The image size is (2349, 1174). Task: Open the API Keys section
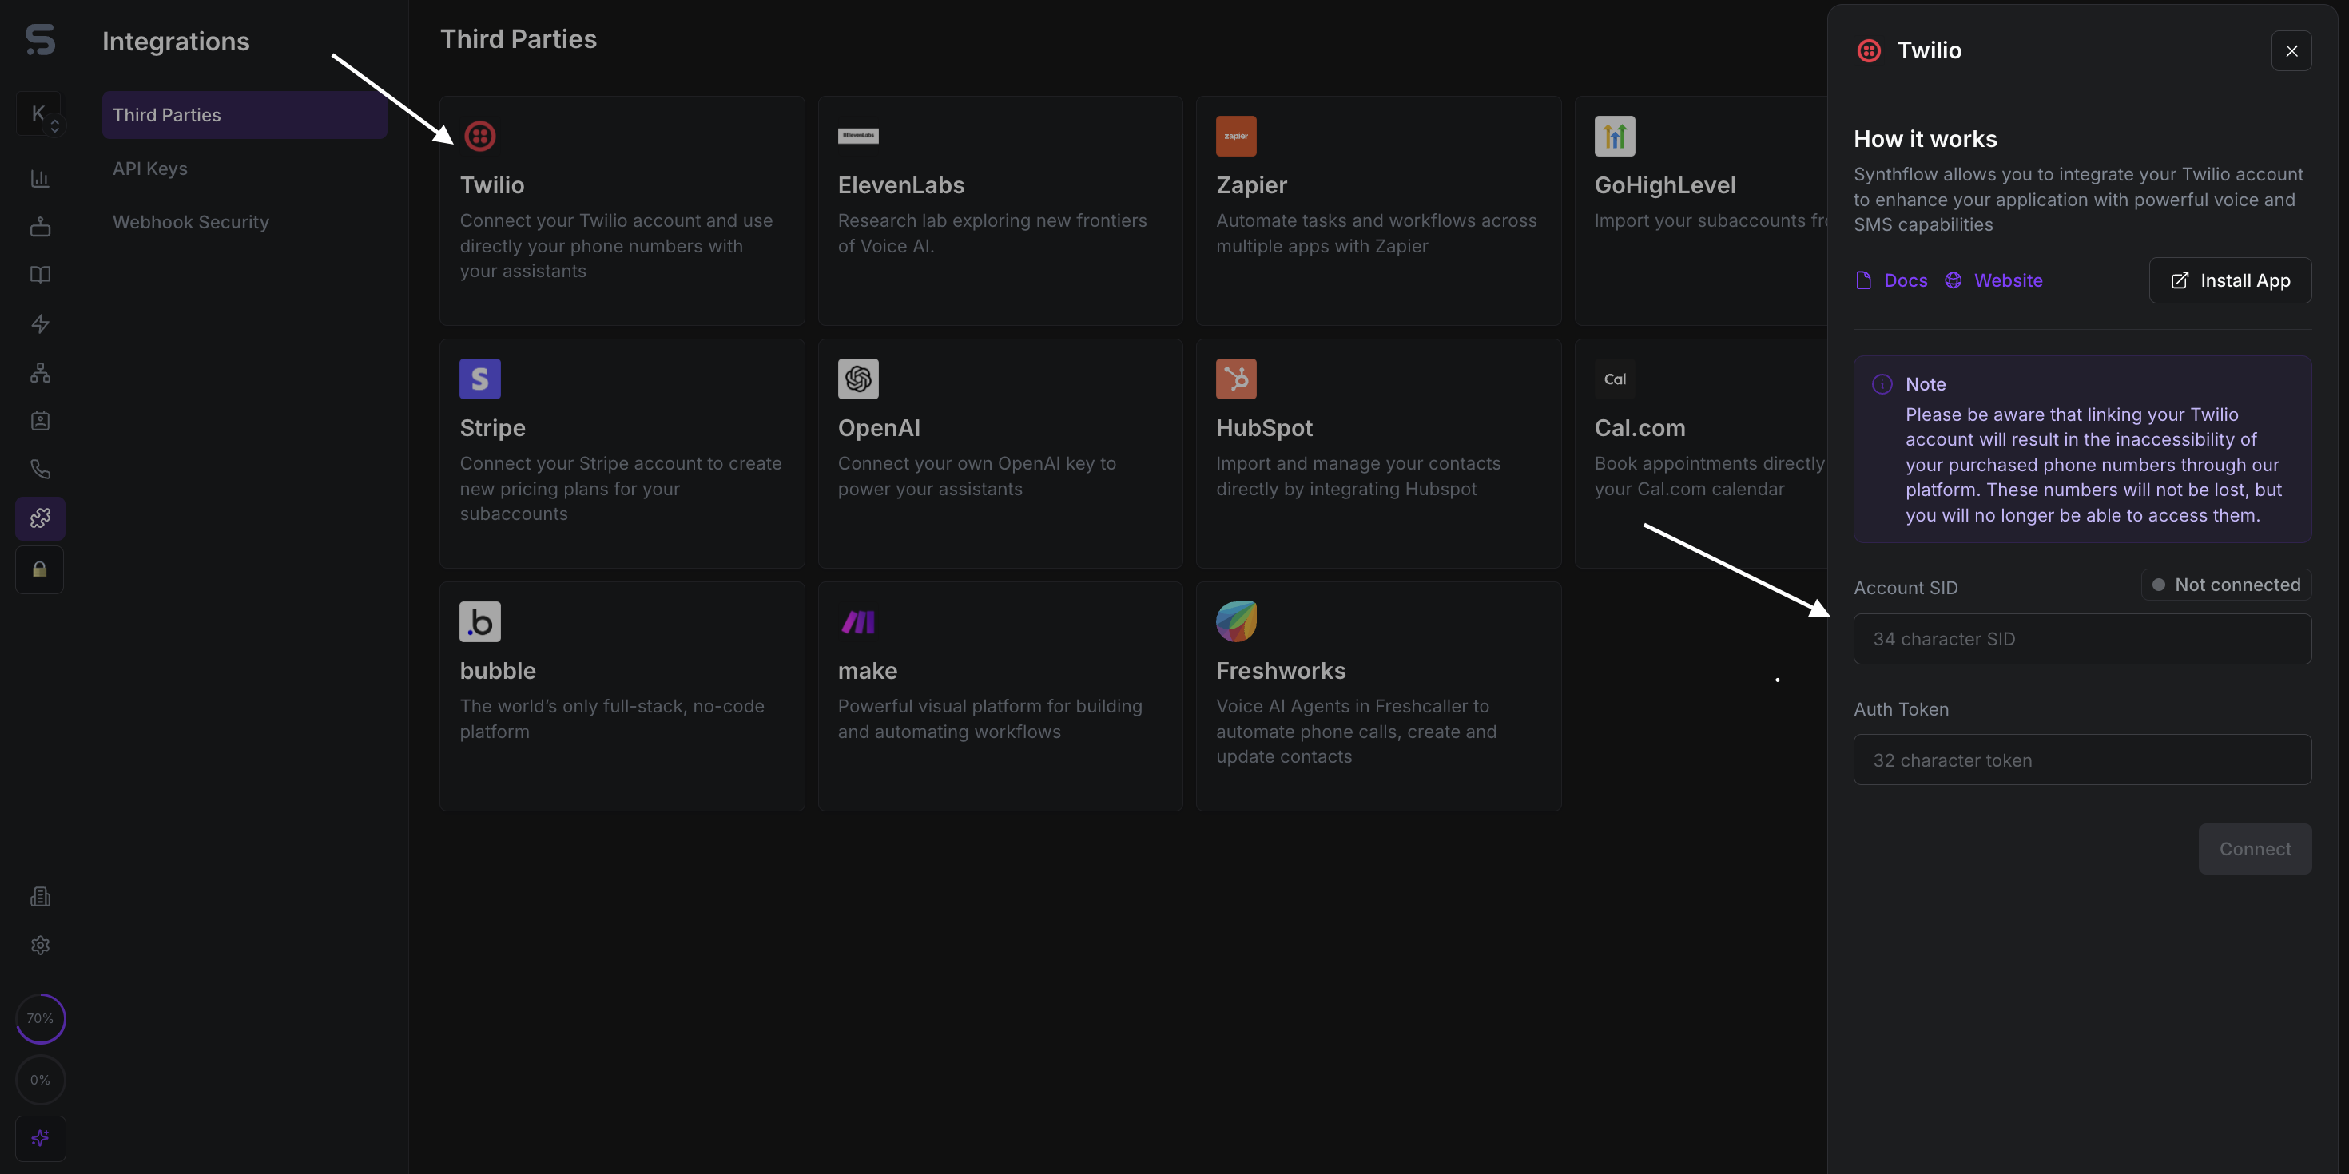coord(150,169)
